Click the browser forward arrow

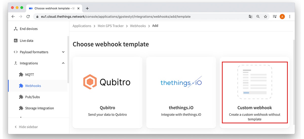click(x=21, y=16)
